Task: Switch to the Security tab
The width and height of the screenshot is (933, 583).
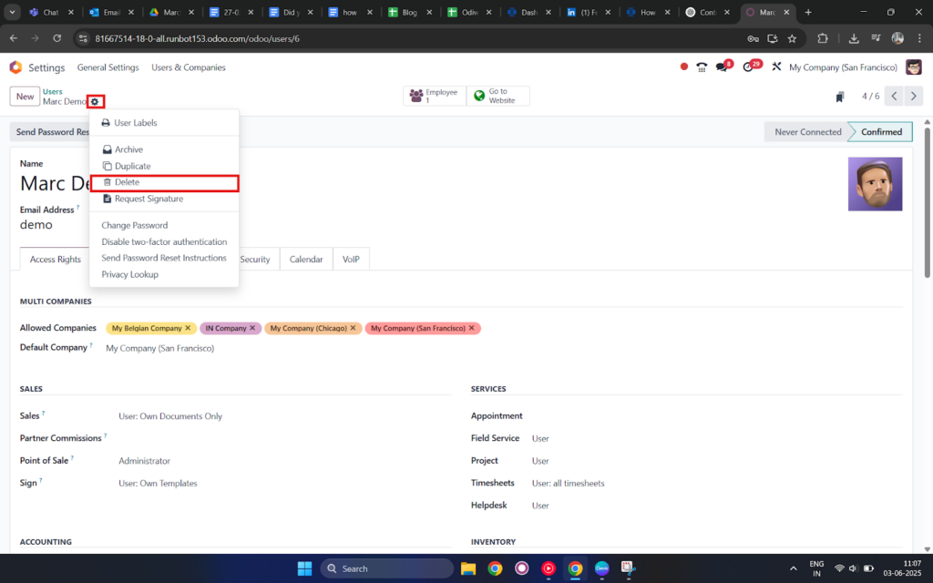Action: coord(255,259)
